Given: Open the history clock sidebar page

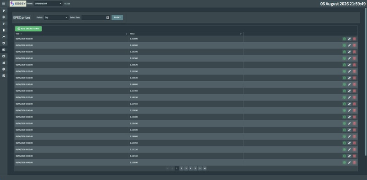Looking at the screenshot, I should tap(4, 43).
